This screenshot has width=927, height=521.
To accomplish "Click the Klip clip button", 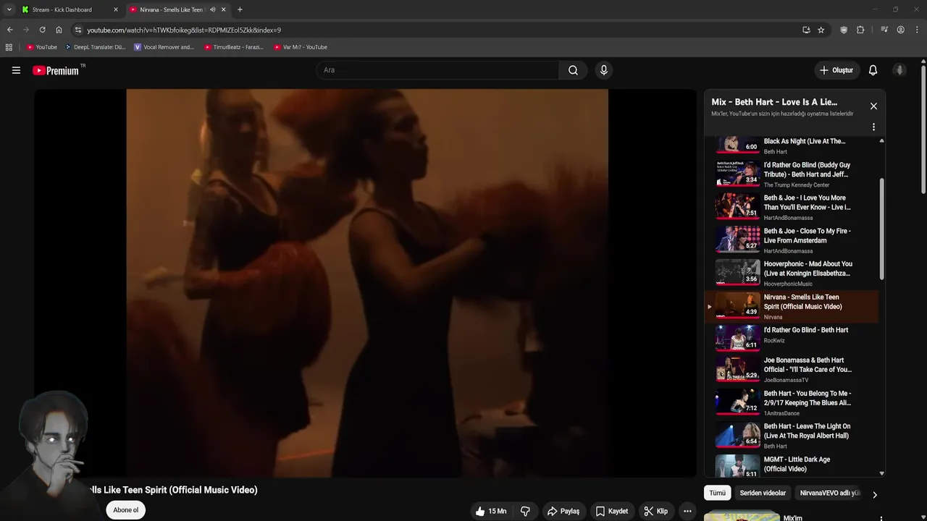I will (655, 511).
